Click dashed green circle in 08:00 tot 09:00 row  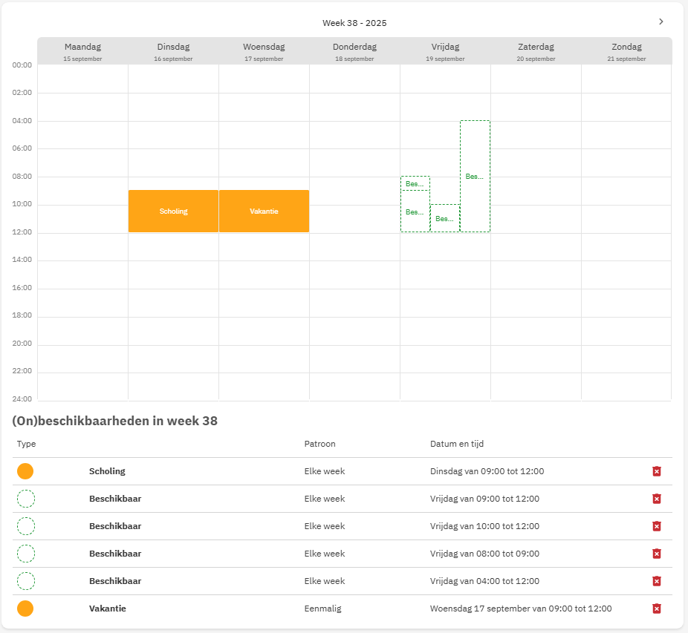coord(26,554)
